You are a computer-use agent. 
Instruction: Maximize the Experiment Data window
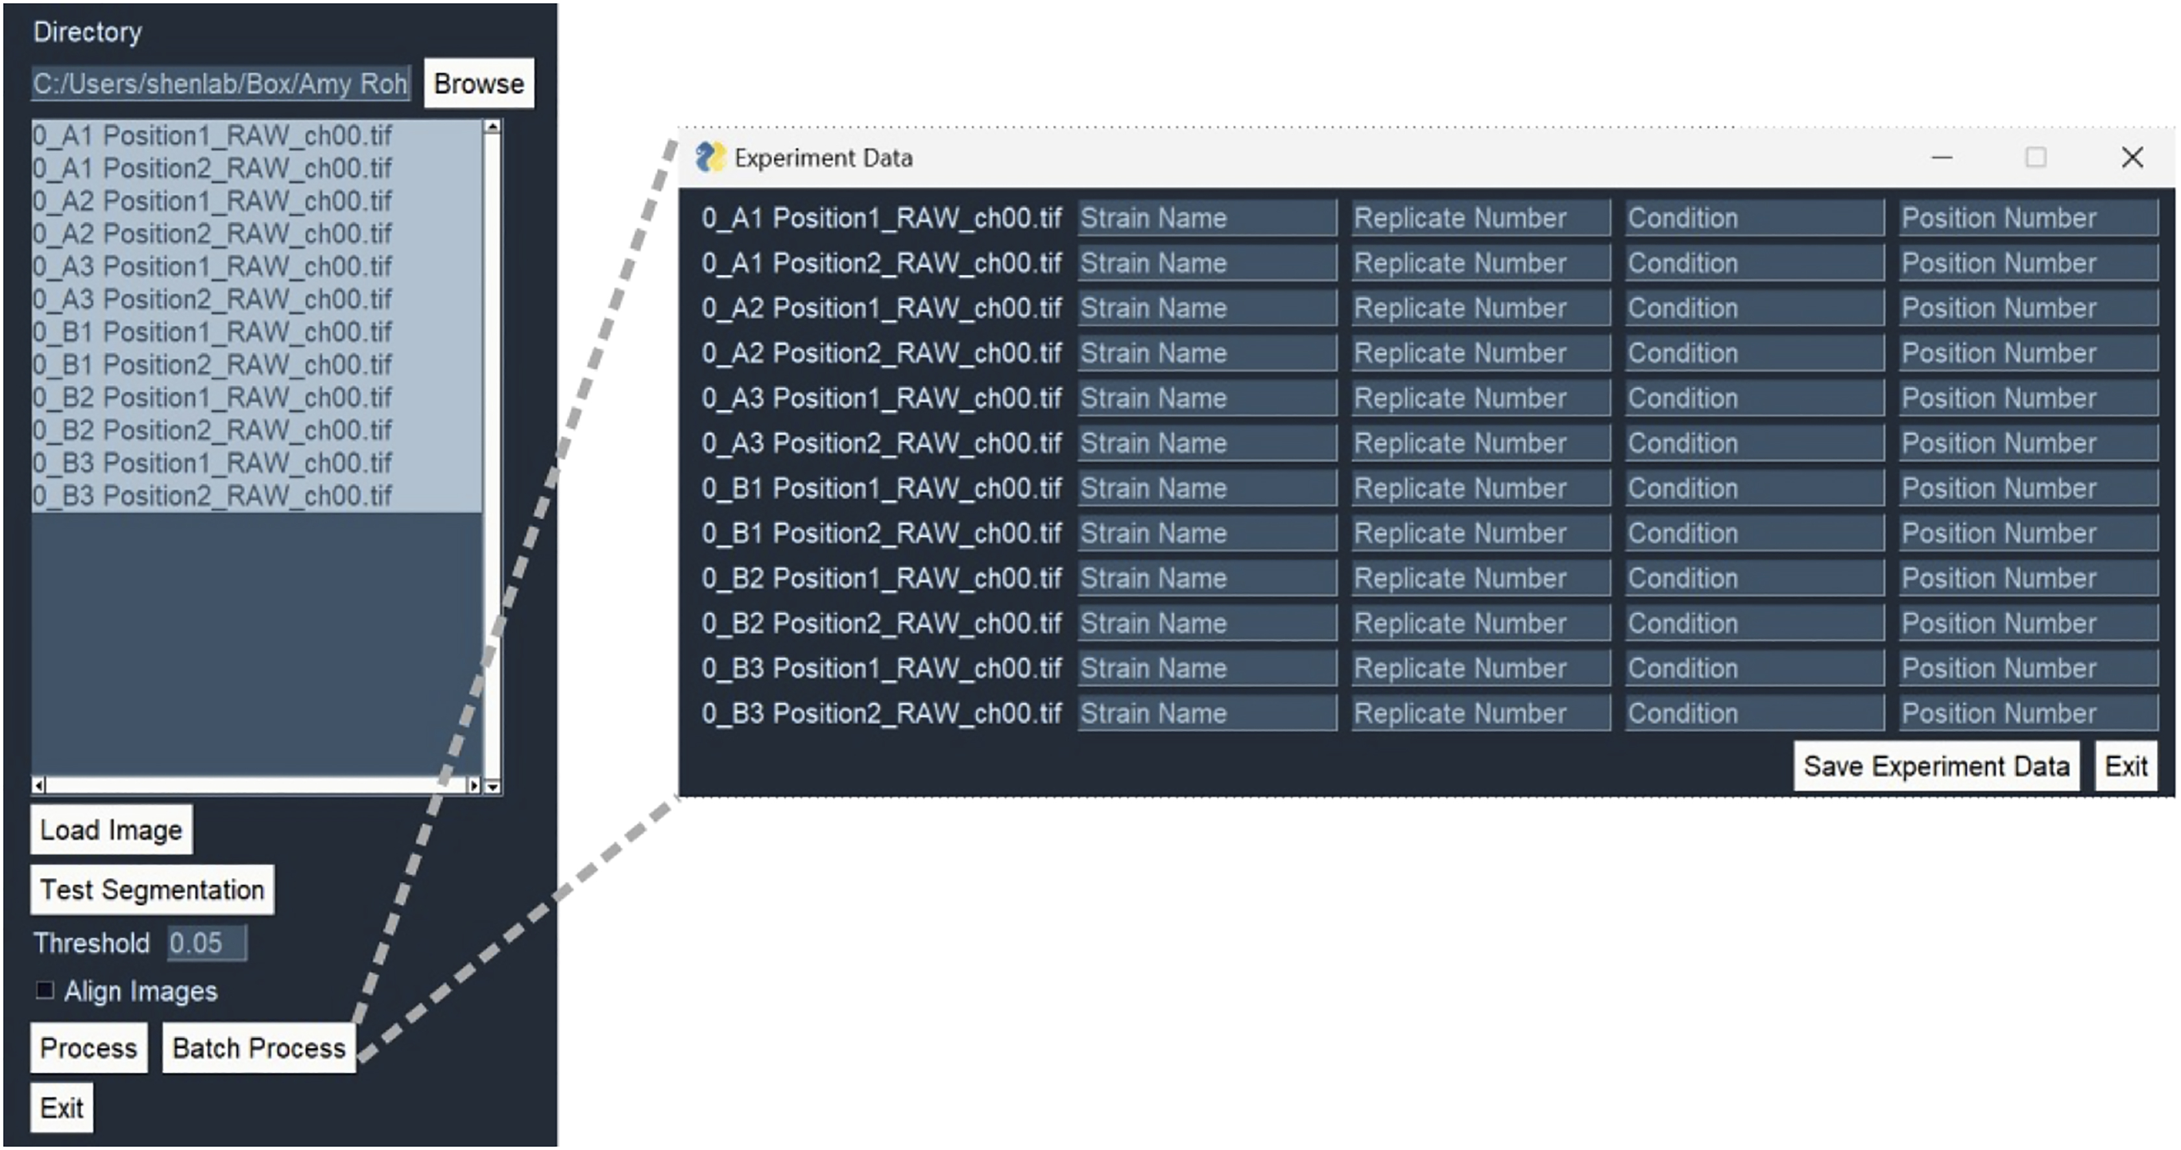click(2036, 158)
